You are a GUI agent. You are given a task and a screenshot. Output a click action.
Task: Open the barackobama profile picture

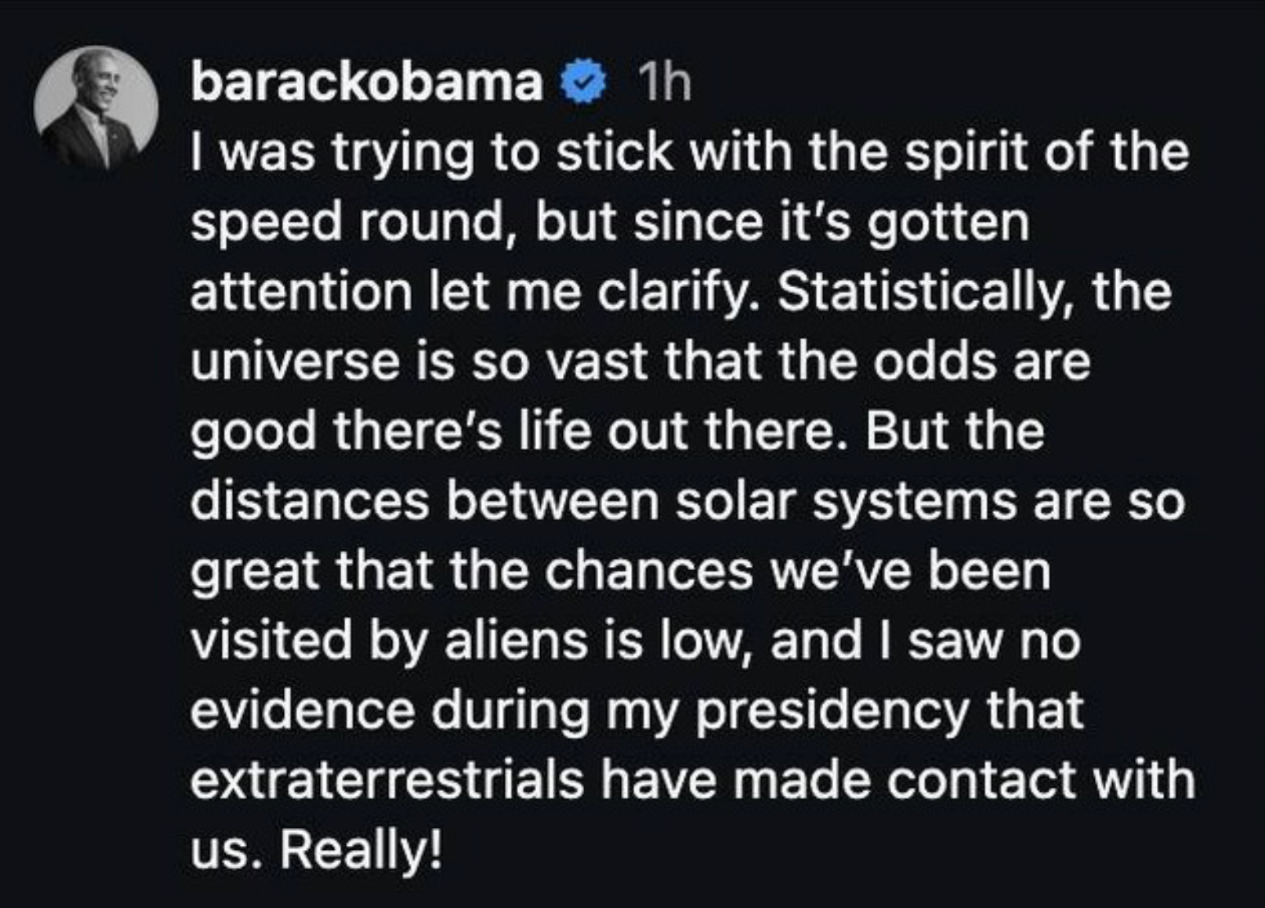96,107
